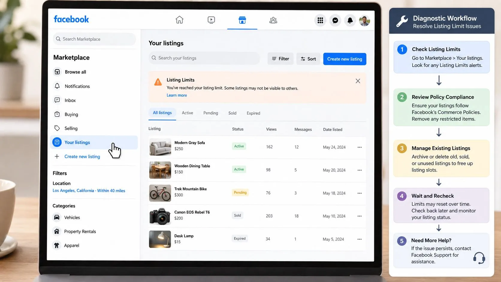Image resolution: width=501 pixels, height=282 pixels.
Task: Go to the Home feed icon
Action: (179, 20)
